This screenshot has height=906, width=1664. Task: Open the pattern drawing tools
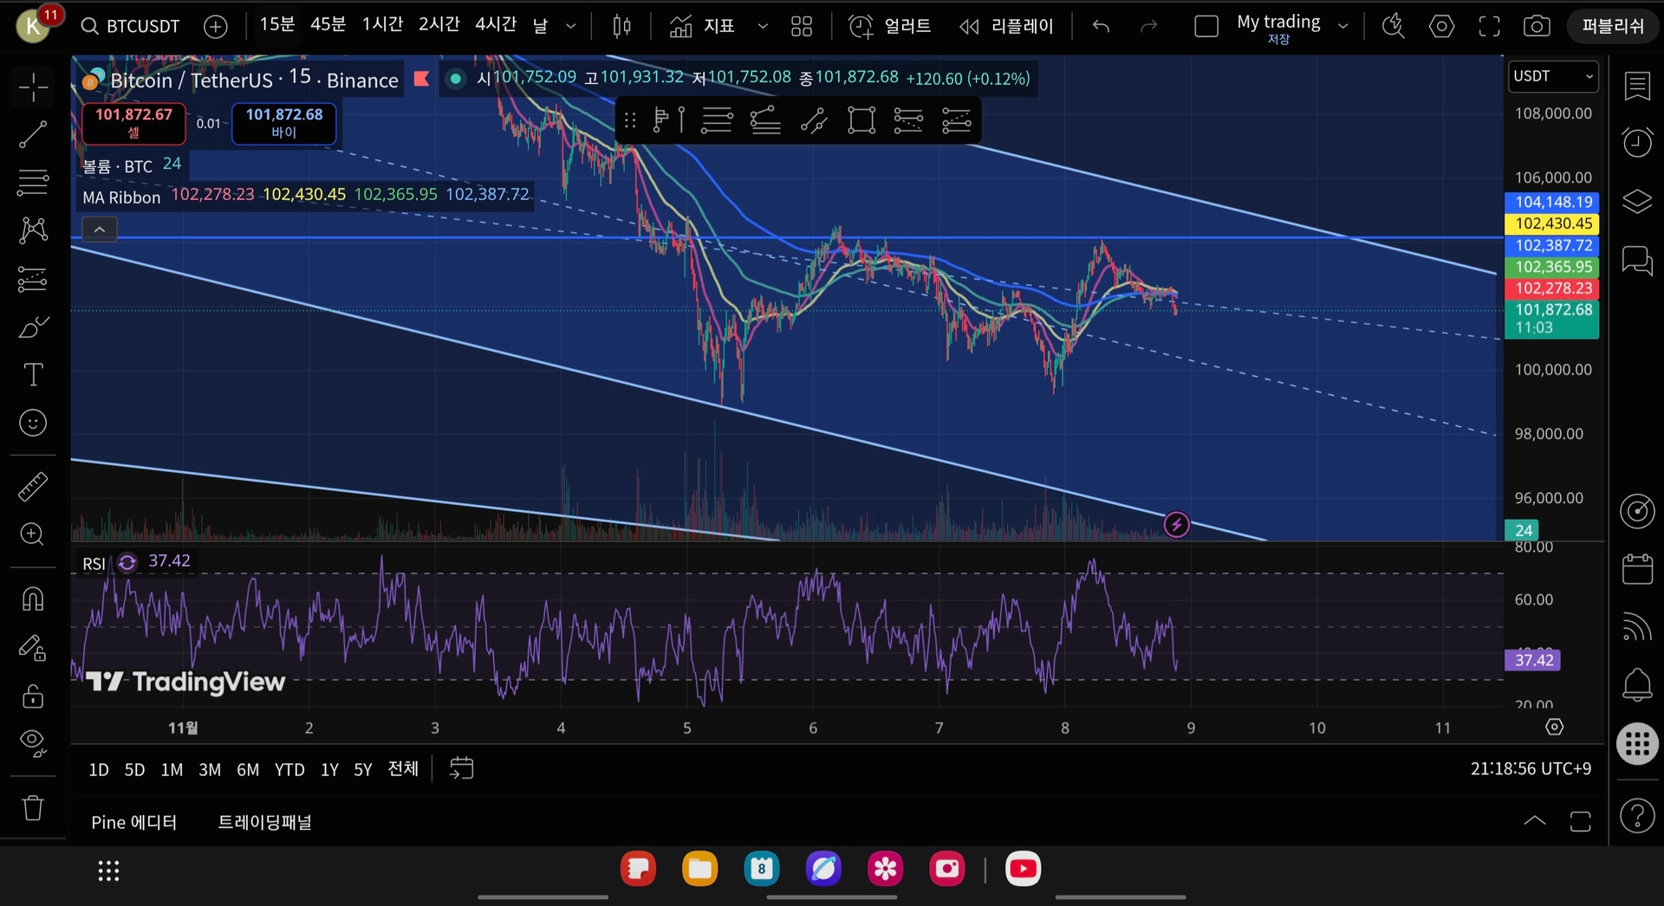pos(33,230)
